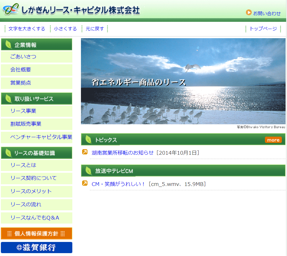The height and width of the screenshot is (256, 287).
Task: Click the leaf icon in 企業情報 header
Action: [9, 45]
